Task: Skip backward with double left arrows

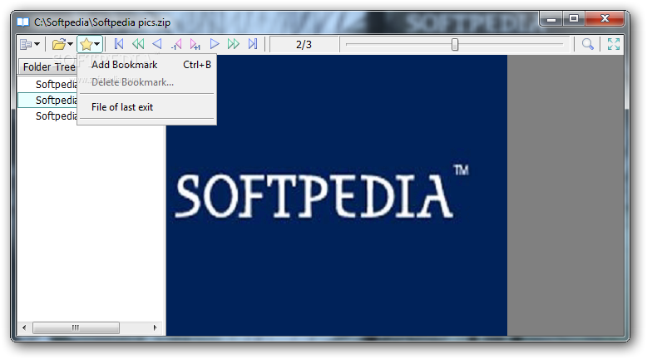Action: [138, 44]
